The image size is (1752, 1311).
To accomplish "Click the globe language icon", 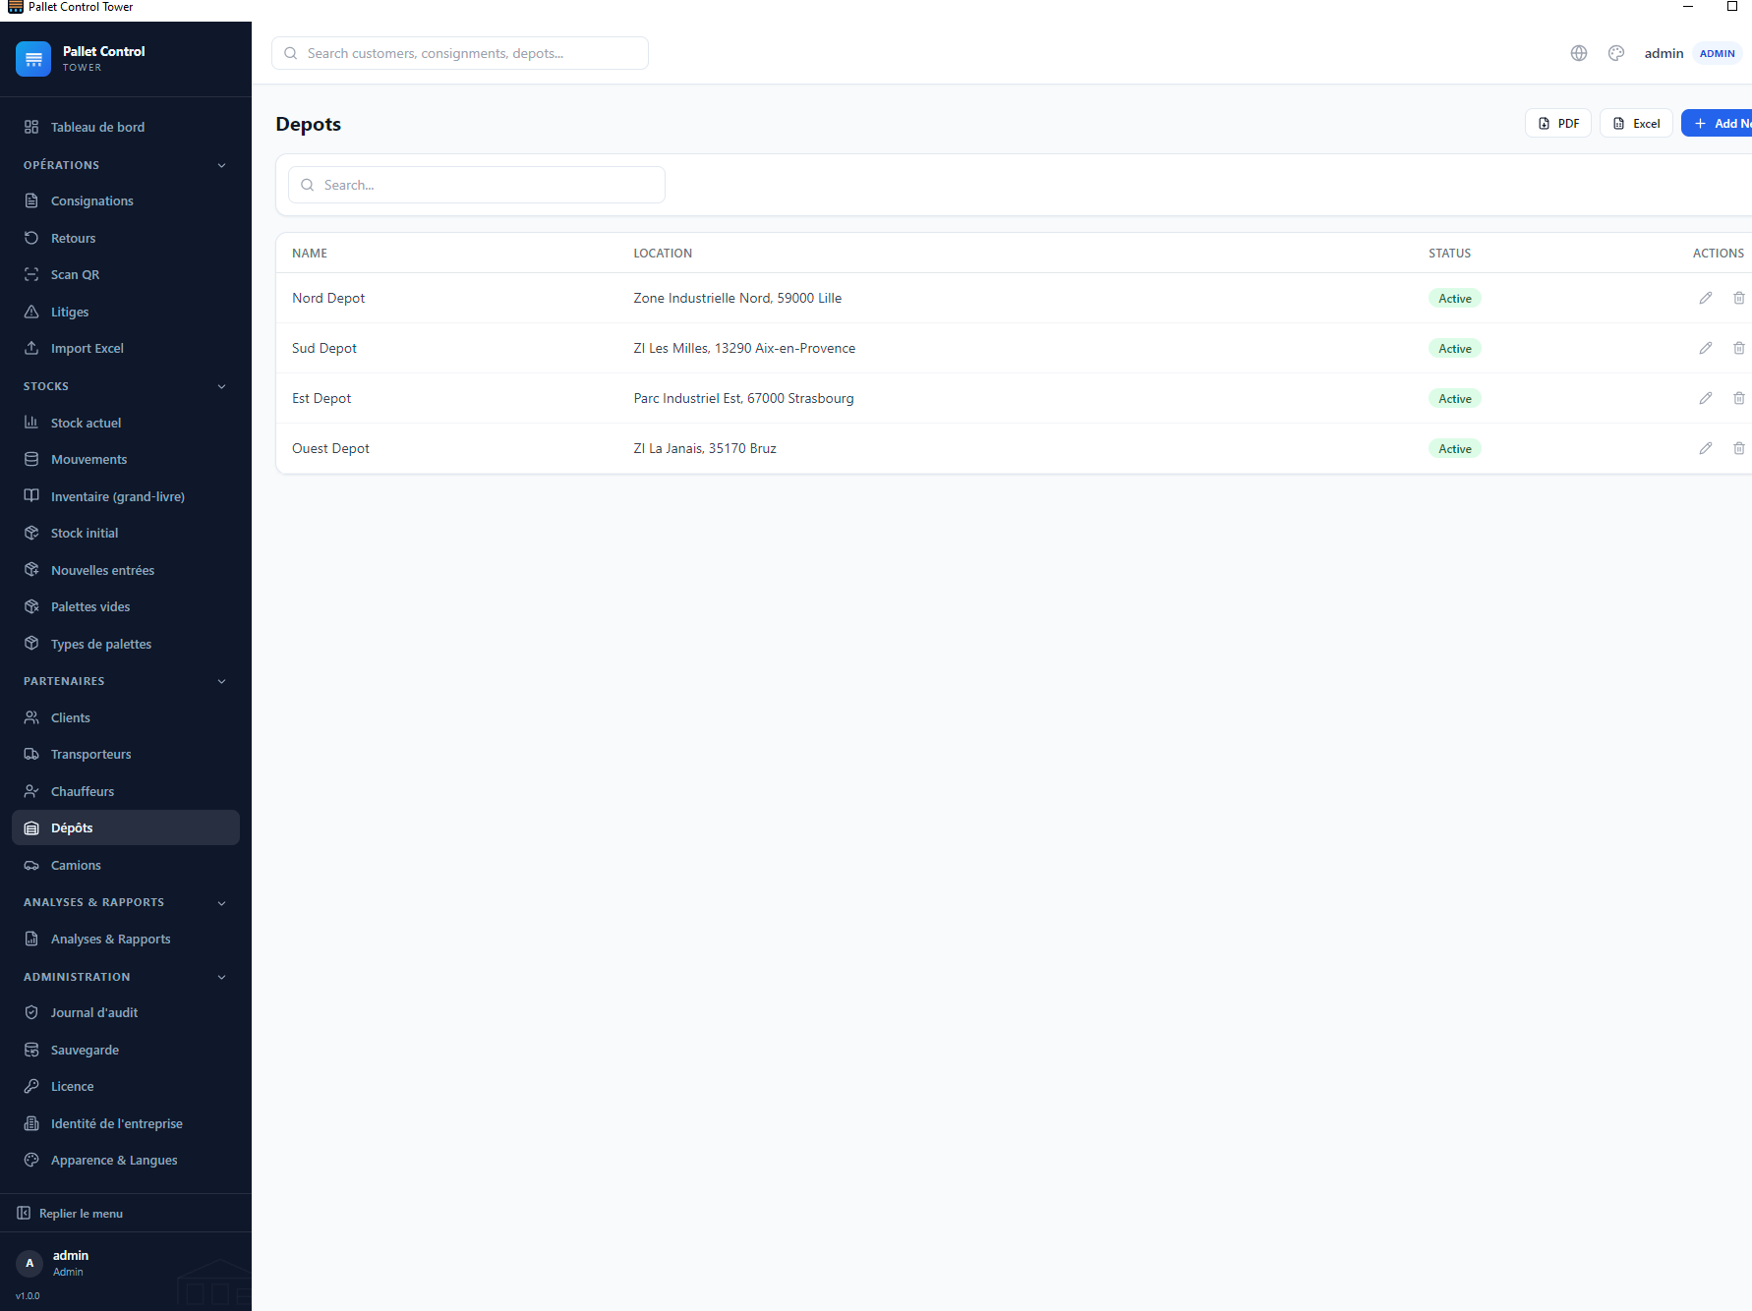I will tap(1579, 53).
